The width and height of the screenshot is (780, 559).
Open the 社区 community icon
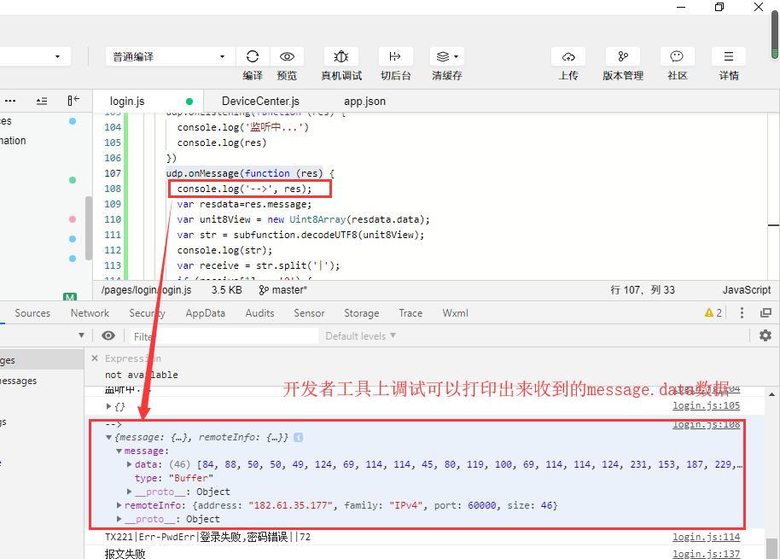pos(677,56)
